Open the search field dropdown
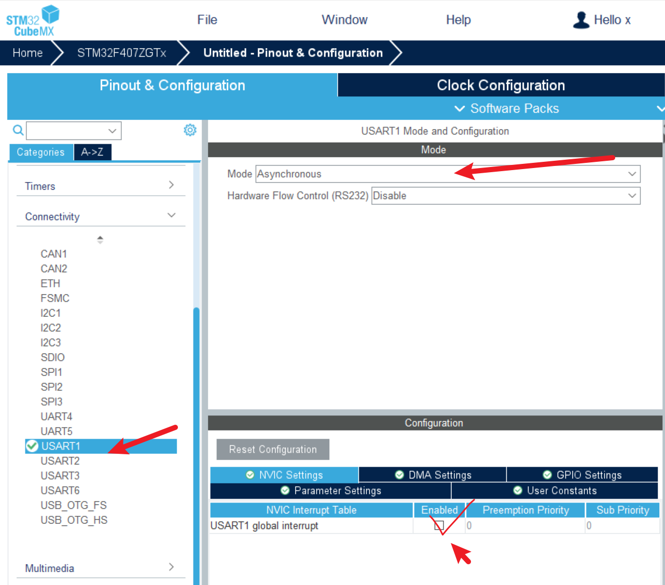This screenshot has width=665, height=585. click(112, 131)
